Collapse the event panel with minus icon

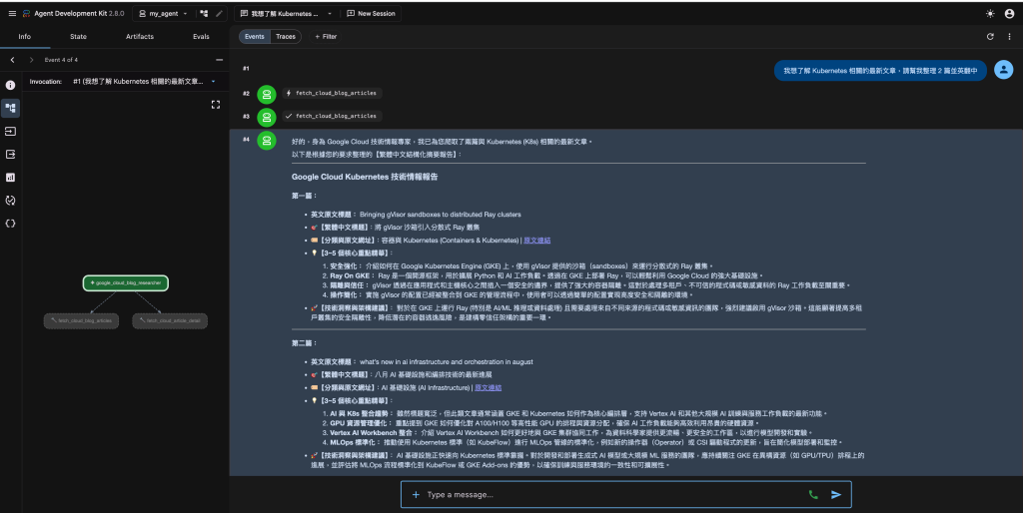219,60
